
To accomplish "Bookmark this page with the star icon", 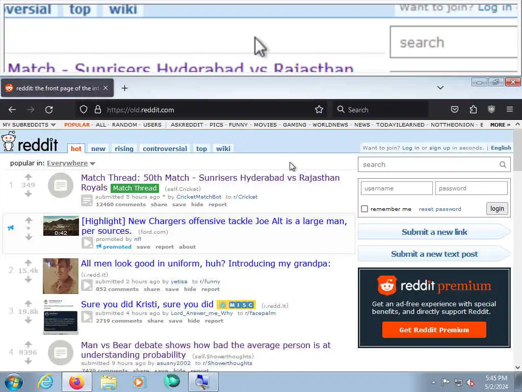I will 319,110.
